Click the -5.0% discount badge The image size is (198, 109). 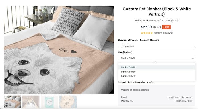point(166,27)
